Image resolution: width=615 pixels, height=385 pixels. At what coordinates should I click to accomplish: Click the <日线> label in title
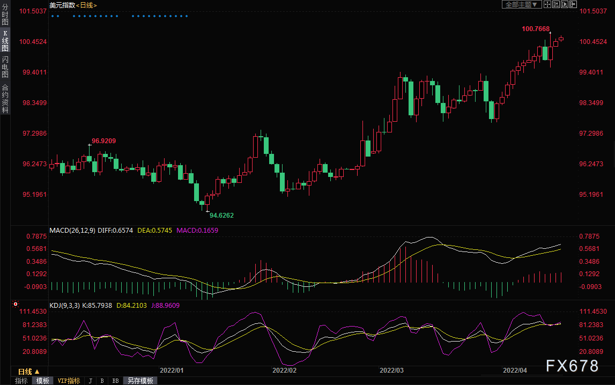point(86,5)
